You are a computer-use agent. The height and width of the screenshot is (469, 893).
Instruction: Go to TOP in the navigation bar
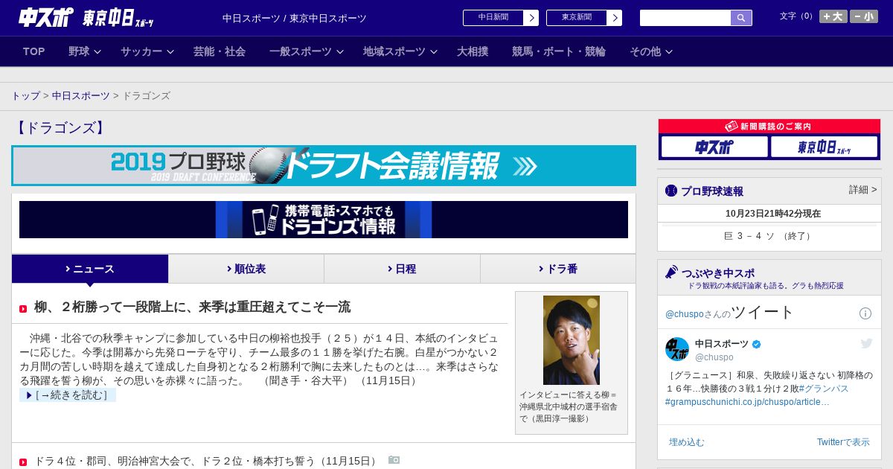point(34,51)
